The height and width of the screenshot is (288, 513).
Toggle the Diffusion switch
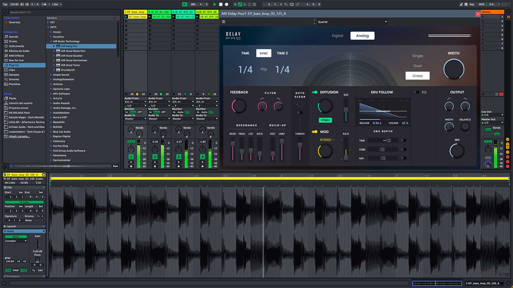pyautogui.click(x=315, y=92)
